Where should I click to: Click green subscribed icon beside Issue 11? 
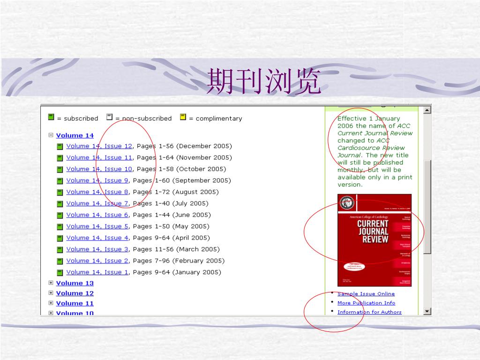point(60,158)
